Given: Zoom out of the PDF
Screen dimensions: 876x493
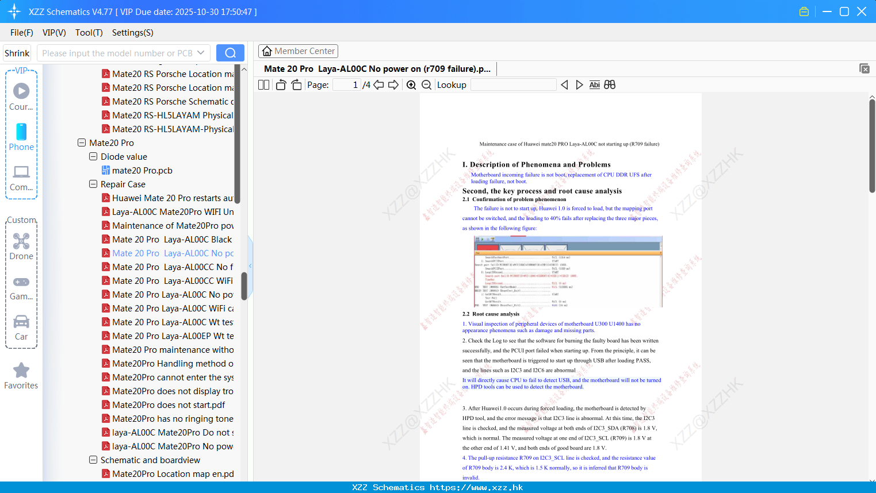Looking at the screenshot, I should (x=427, y=84).
